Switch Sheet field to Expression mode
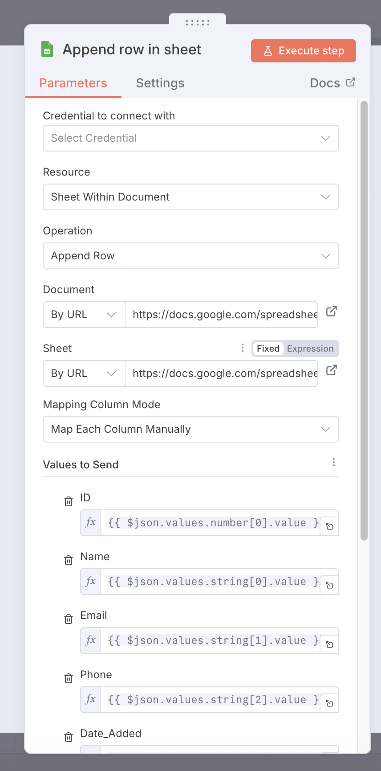Viewport: 381px width, 771px height. pos(310,349)
